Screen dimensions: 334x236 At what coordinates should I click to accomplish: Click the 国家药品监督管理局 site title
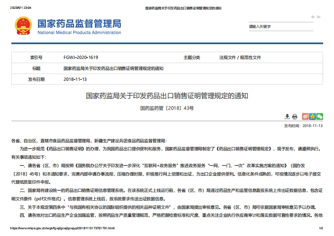click(79, 23)
